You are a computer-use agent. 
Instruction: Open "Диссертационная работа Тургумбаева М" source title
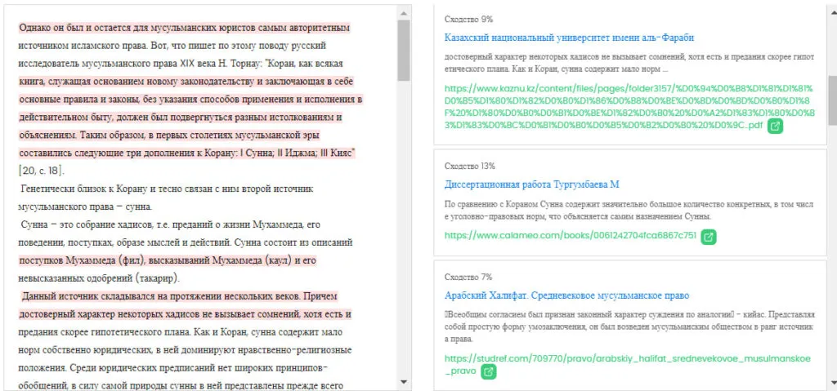tap(531, 184)
